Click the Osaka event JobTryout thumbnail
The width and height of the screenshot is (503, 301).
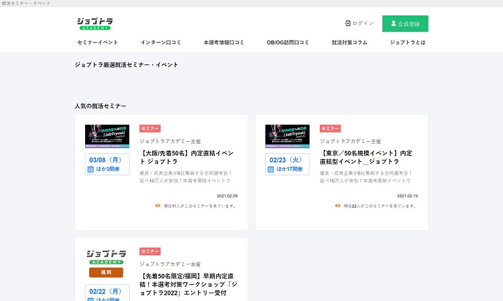107,136
